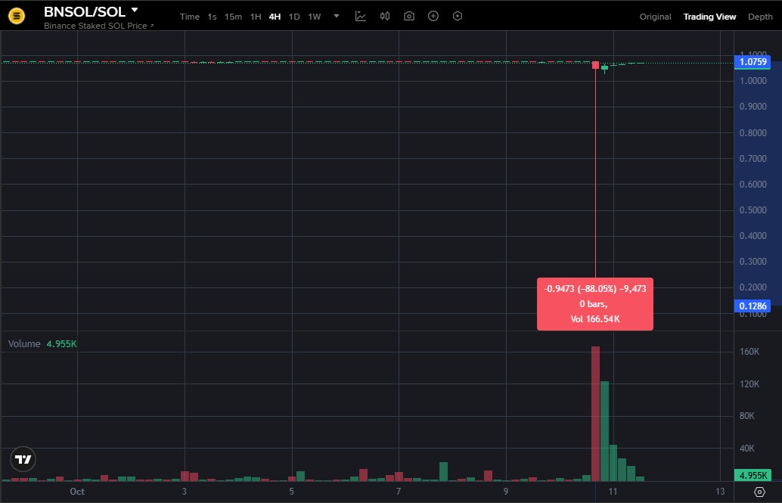Screen dimensions: 782x503
Task: Click the plus circle add icon
Action: click(433, 17)
